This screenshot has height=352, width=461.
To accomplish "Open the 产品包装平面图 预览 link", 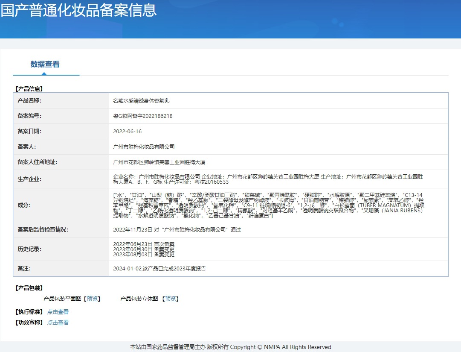I will point(92,299).
